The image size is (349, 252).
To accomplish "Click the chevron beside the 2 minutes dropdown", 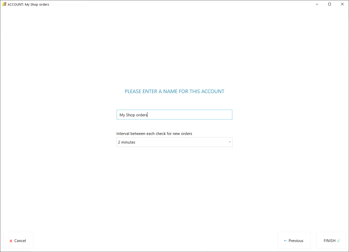I will tap(230, 142).
